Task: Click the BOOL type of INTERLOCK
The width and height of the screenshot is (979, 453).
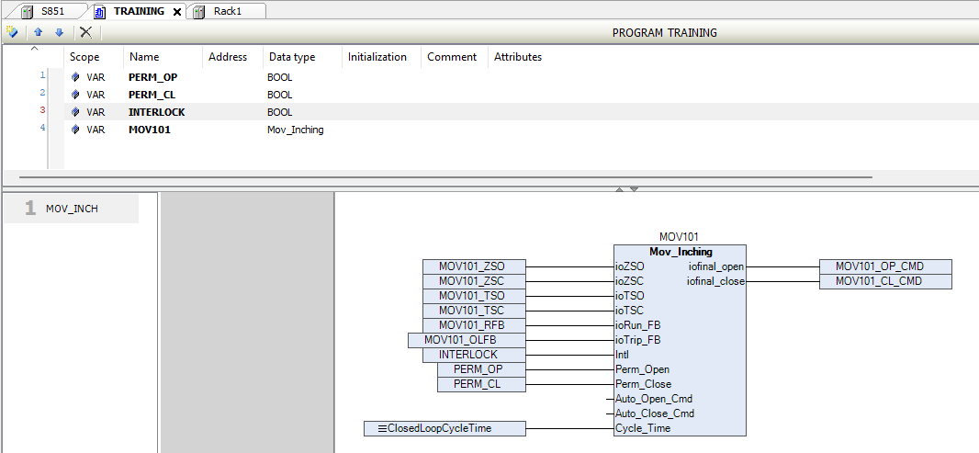Action: (279, 112)
